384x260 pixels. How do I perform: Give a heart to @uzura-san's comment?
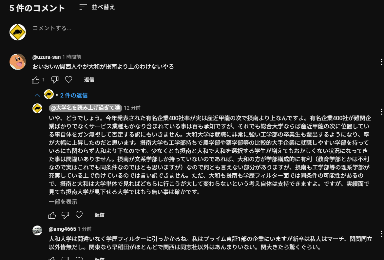68,80
